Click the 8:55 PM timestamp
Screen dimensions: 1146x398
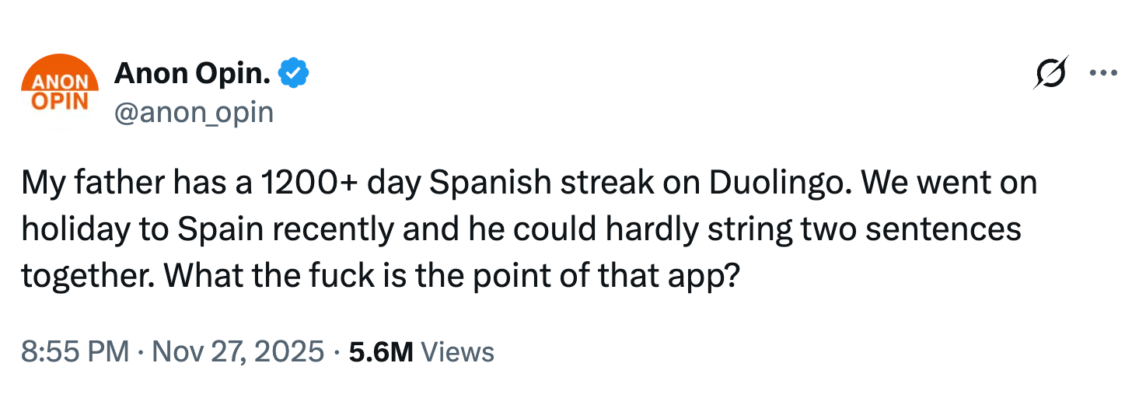75,351
